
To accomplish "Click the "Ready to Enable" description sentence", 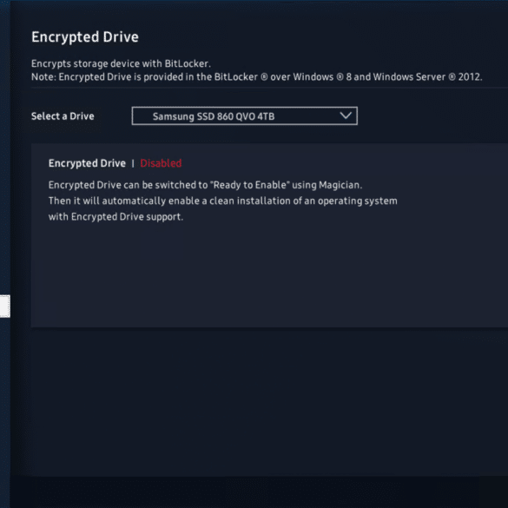I will [x=205, y=185].
